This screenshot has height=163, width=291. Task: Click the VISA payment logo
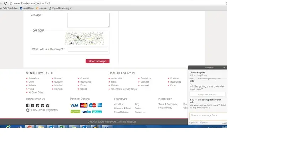tap(74, 105)
